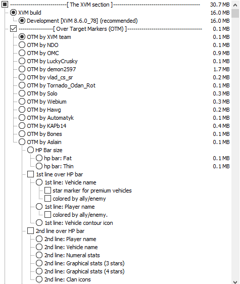240x284 pixels.
Task: Select 2nd line: Player name
Action: click(39, 239)
